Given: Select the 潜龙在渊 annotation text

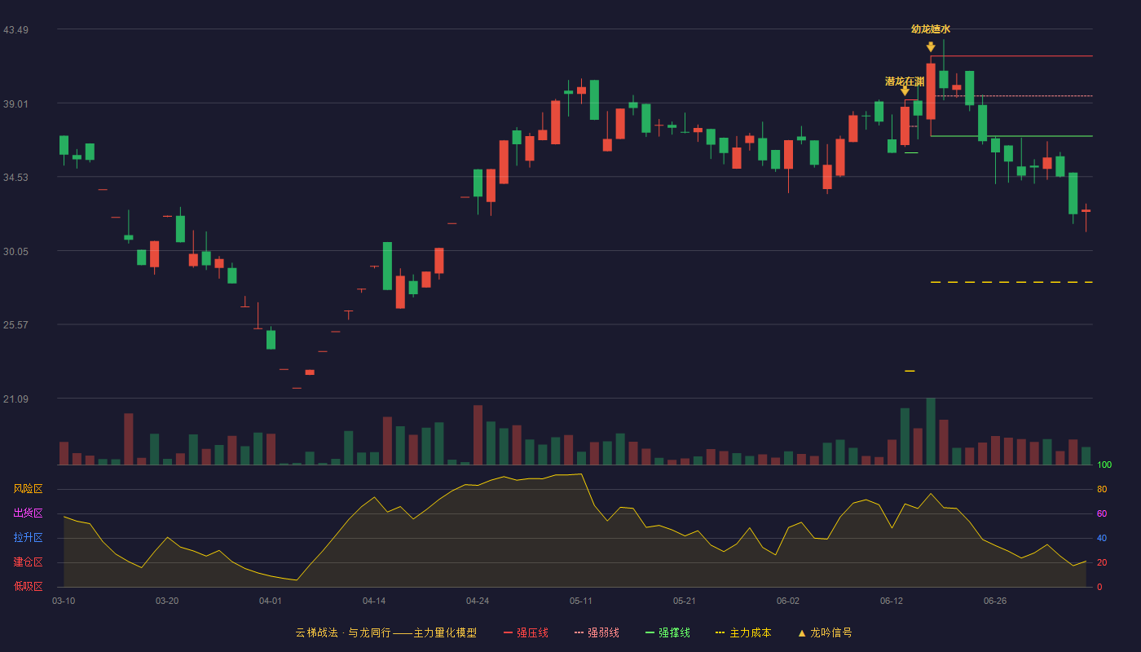Looking at the screenshot, I should click(905, 81).
